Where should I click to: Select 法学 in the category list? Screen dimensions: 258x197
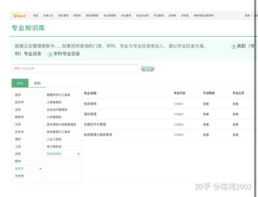[x=18, y=110]
